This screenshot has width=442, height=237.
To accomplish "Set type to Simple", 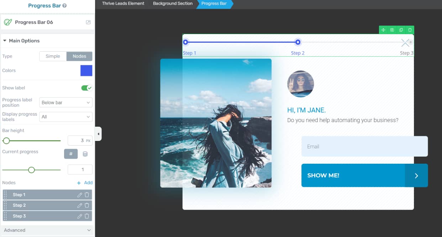I will (x=53, y=56).
